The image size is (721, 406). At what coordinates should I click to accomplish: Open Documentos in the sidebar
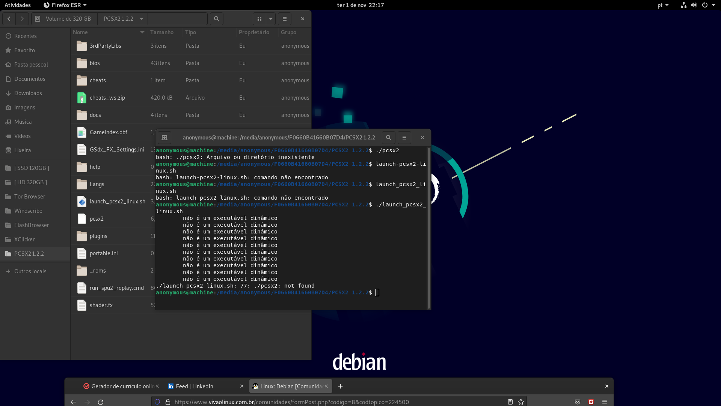click(35, 79)
